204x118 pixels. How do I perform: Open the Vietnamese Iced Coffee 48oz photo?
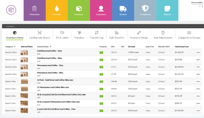point(24,74)
